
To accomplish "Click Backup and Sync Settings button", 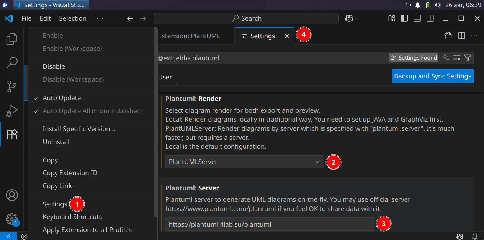I will [432, 76].
